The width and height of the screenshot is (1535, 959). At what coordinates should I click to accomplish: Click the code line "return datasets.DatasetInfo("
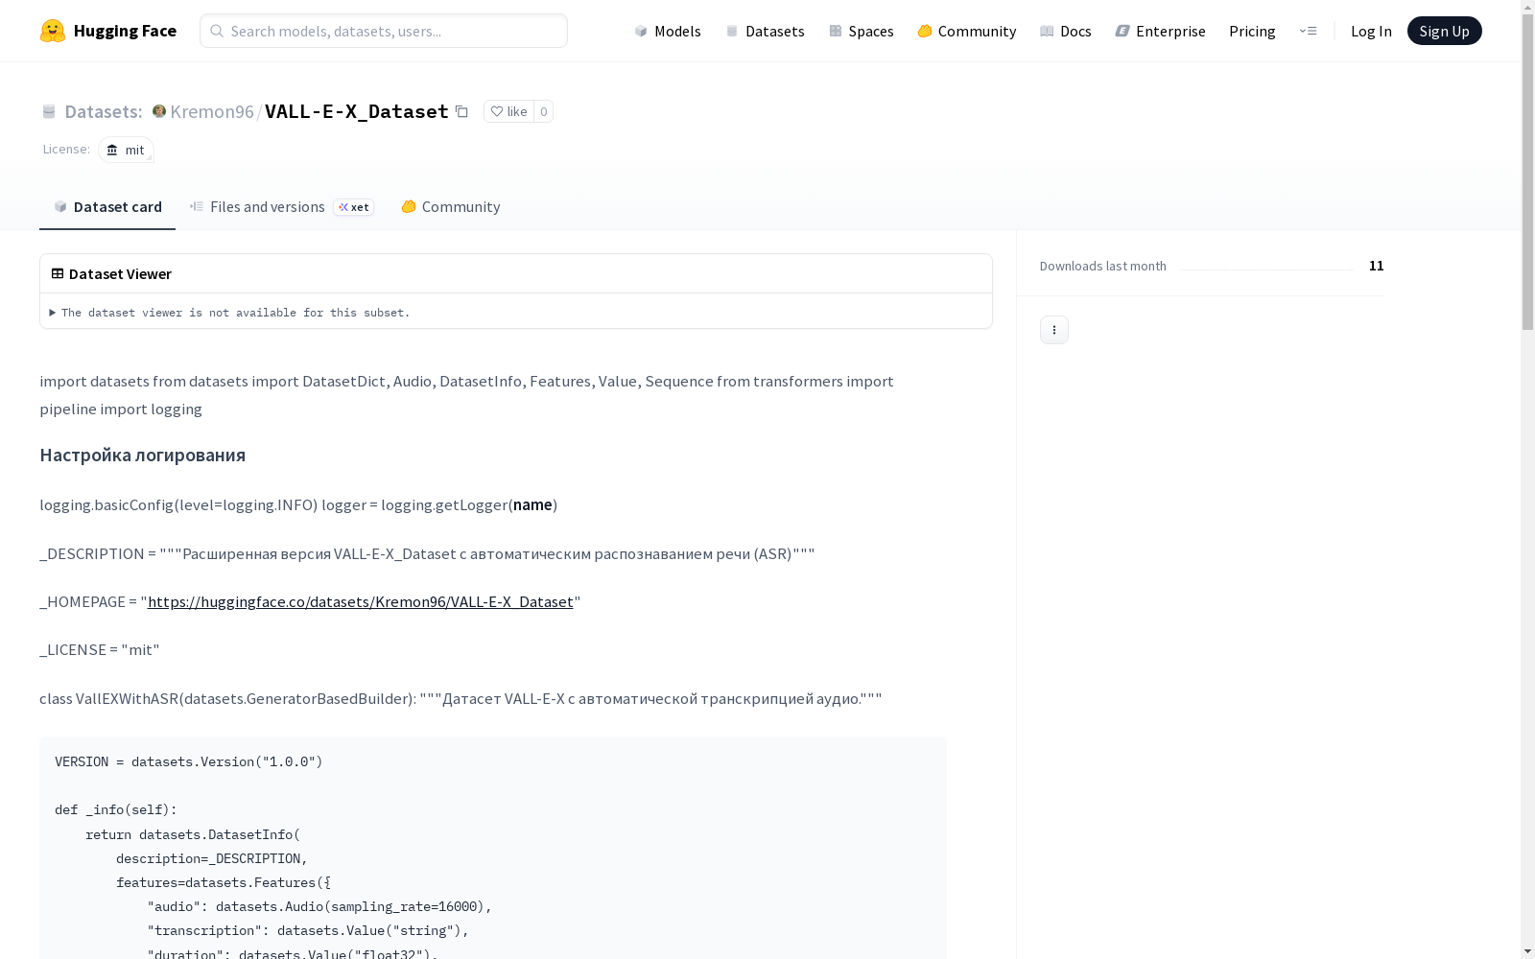tap(193, 834)
